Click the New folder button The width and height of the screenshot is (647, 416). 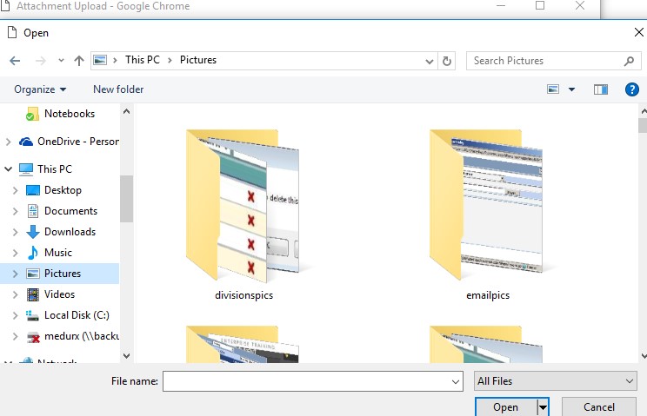pyautogui.click(x=118, y=89)
